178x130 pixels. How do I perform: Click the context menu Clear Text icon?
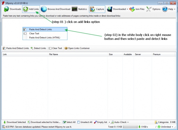tap(25, 34)
